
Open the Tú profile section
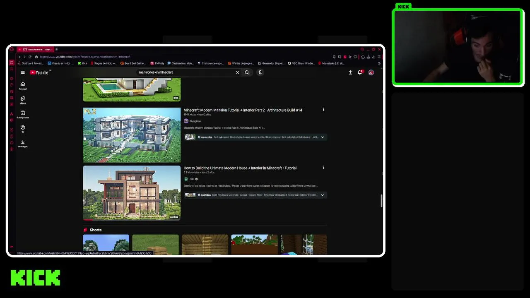coord(23,129)
